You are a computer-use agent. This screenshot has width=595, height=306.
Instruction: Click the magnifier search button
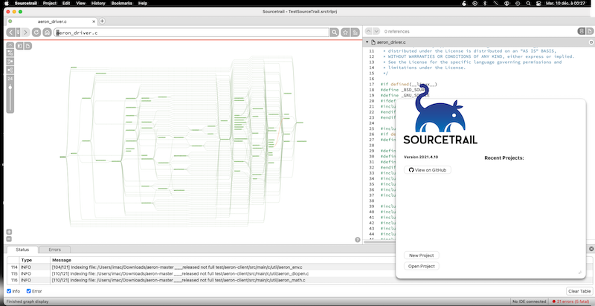pyautogui.click(x=334, y=33)
